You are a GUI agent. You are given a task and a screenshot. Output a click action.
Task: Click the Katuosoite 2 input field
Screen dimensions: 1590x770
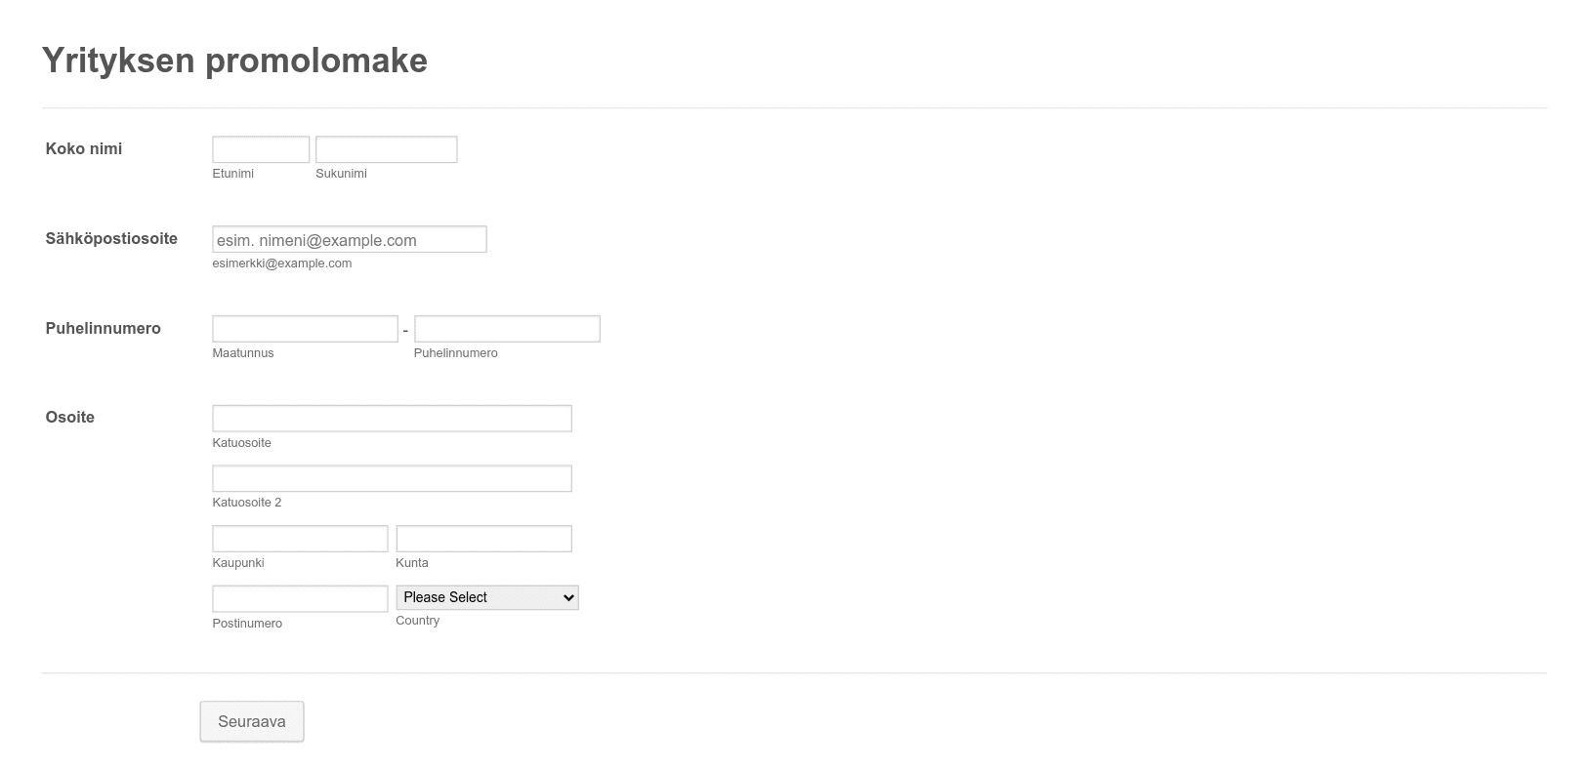(392, 478)
